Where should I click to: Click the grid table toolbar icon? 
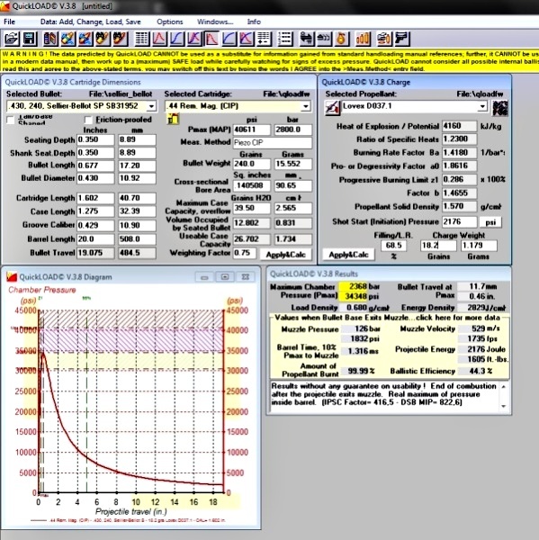coord(141,38)
